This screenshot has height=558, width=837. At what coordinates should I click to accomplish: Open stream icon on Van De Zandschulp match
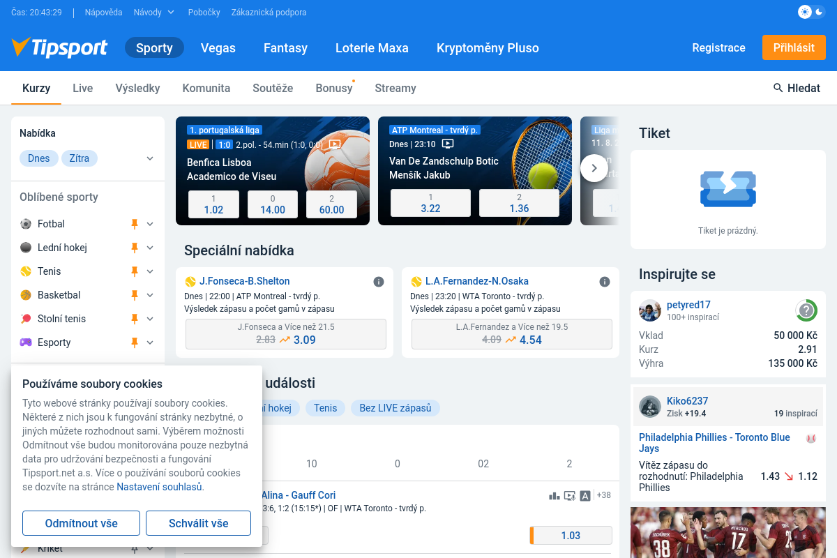[448, 144]
